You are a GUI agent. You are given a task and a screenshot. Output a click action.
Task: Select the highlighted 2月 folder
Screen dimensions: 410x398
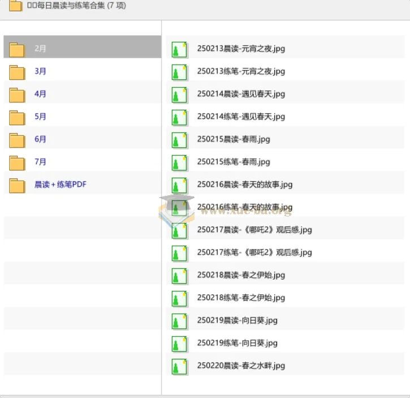(83, 47)
